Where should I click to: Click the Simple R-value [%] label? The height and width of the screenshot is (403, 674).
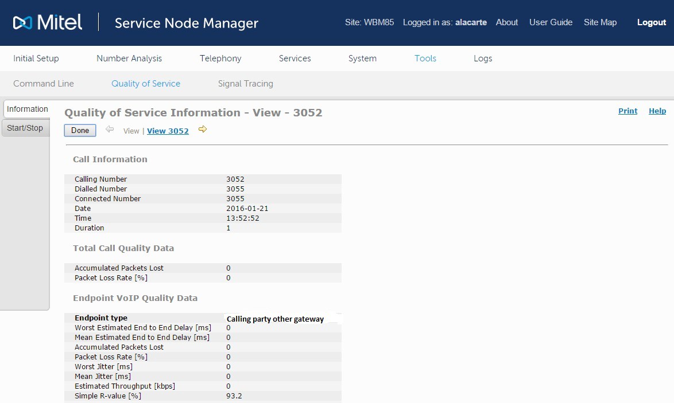click(108, 396)
